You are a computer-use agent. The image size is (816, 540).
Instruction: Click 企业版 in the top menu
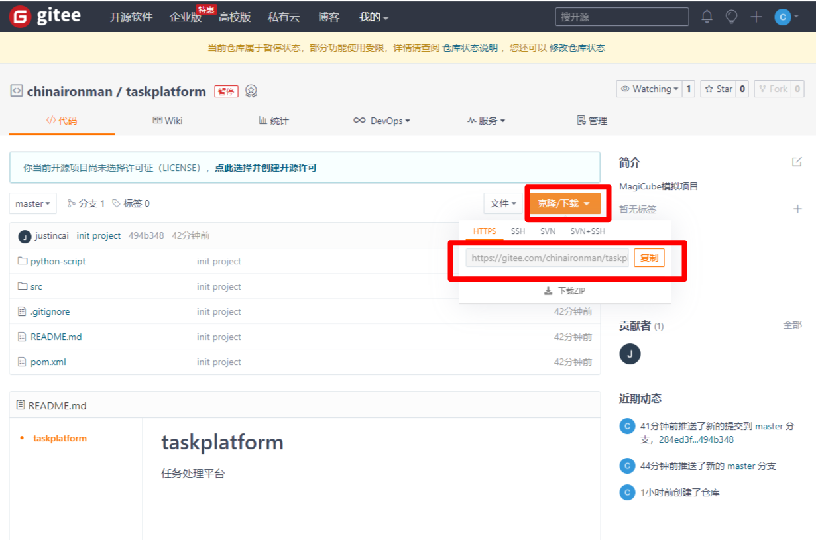coord(186,17)
